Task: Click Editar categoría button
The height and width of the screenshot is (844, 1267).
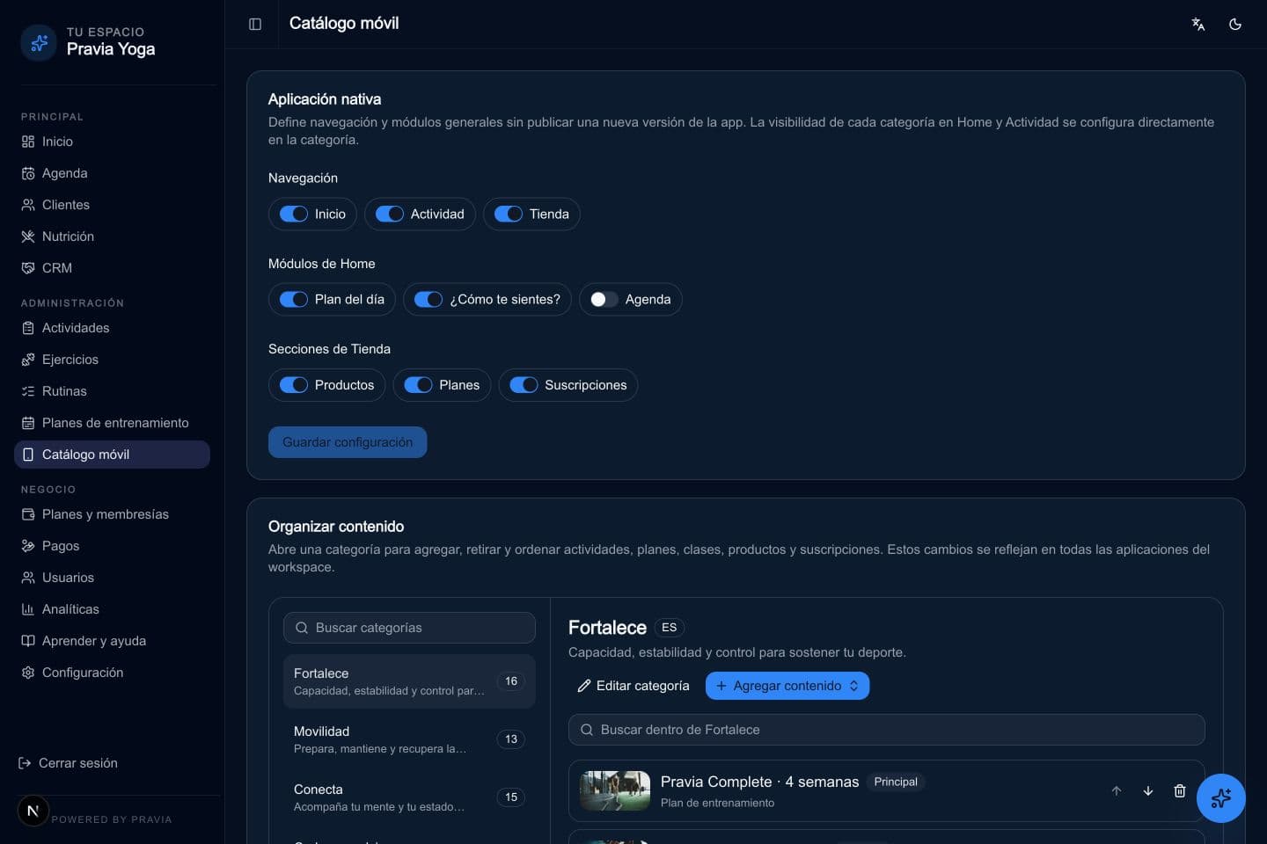Action: [633, 686]
